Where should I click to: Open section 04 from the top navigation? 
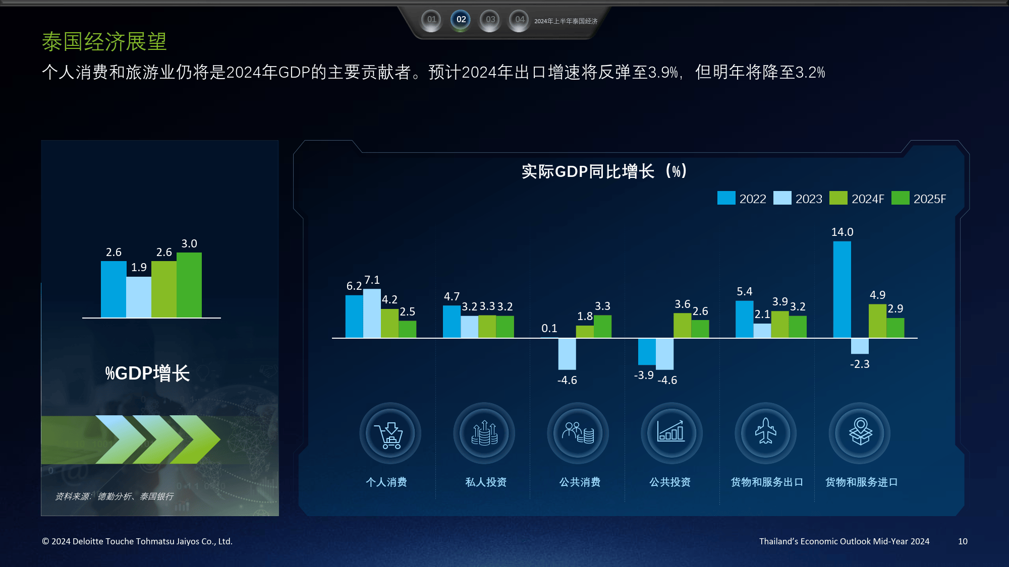[519, 20]
